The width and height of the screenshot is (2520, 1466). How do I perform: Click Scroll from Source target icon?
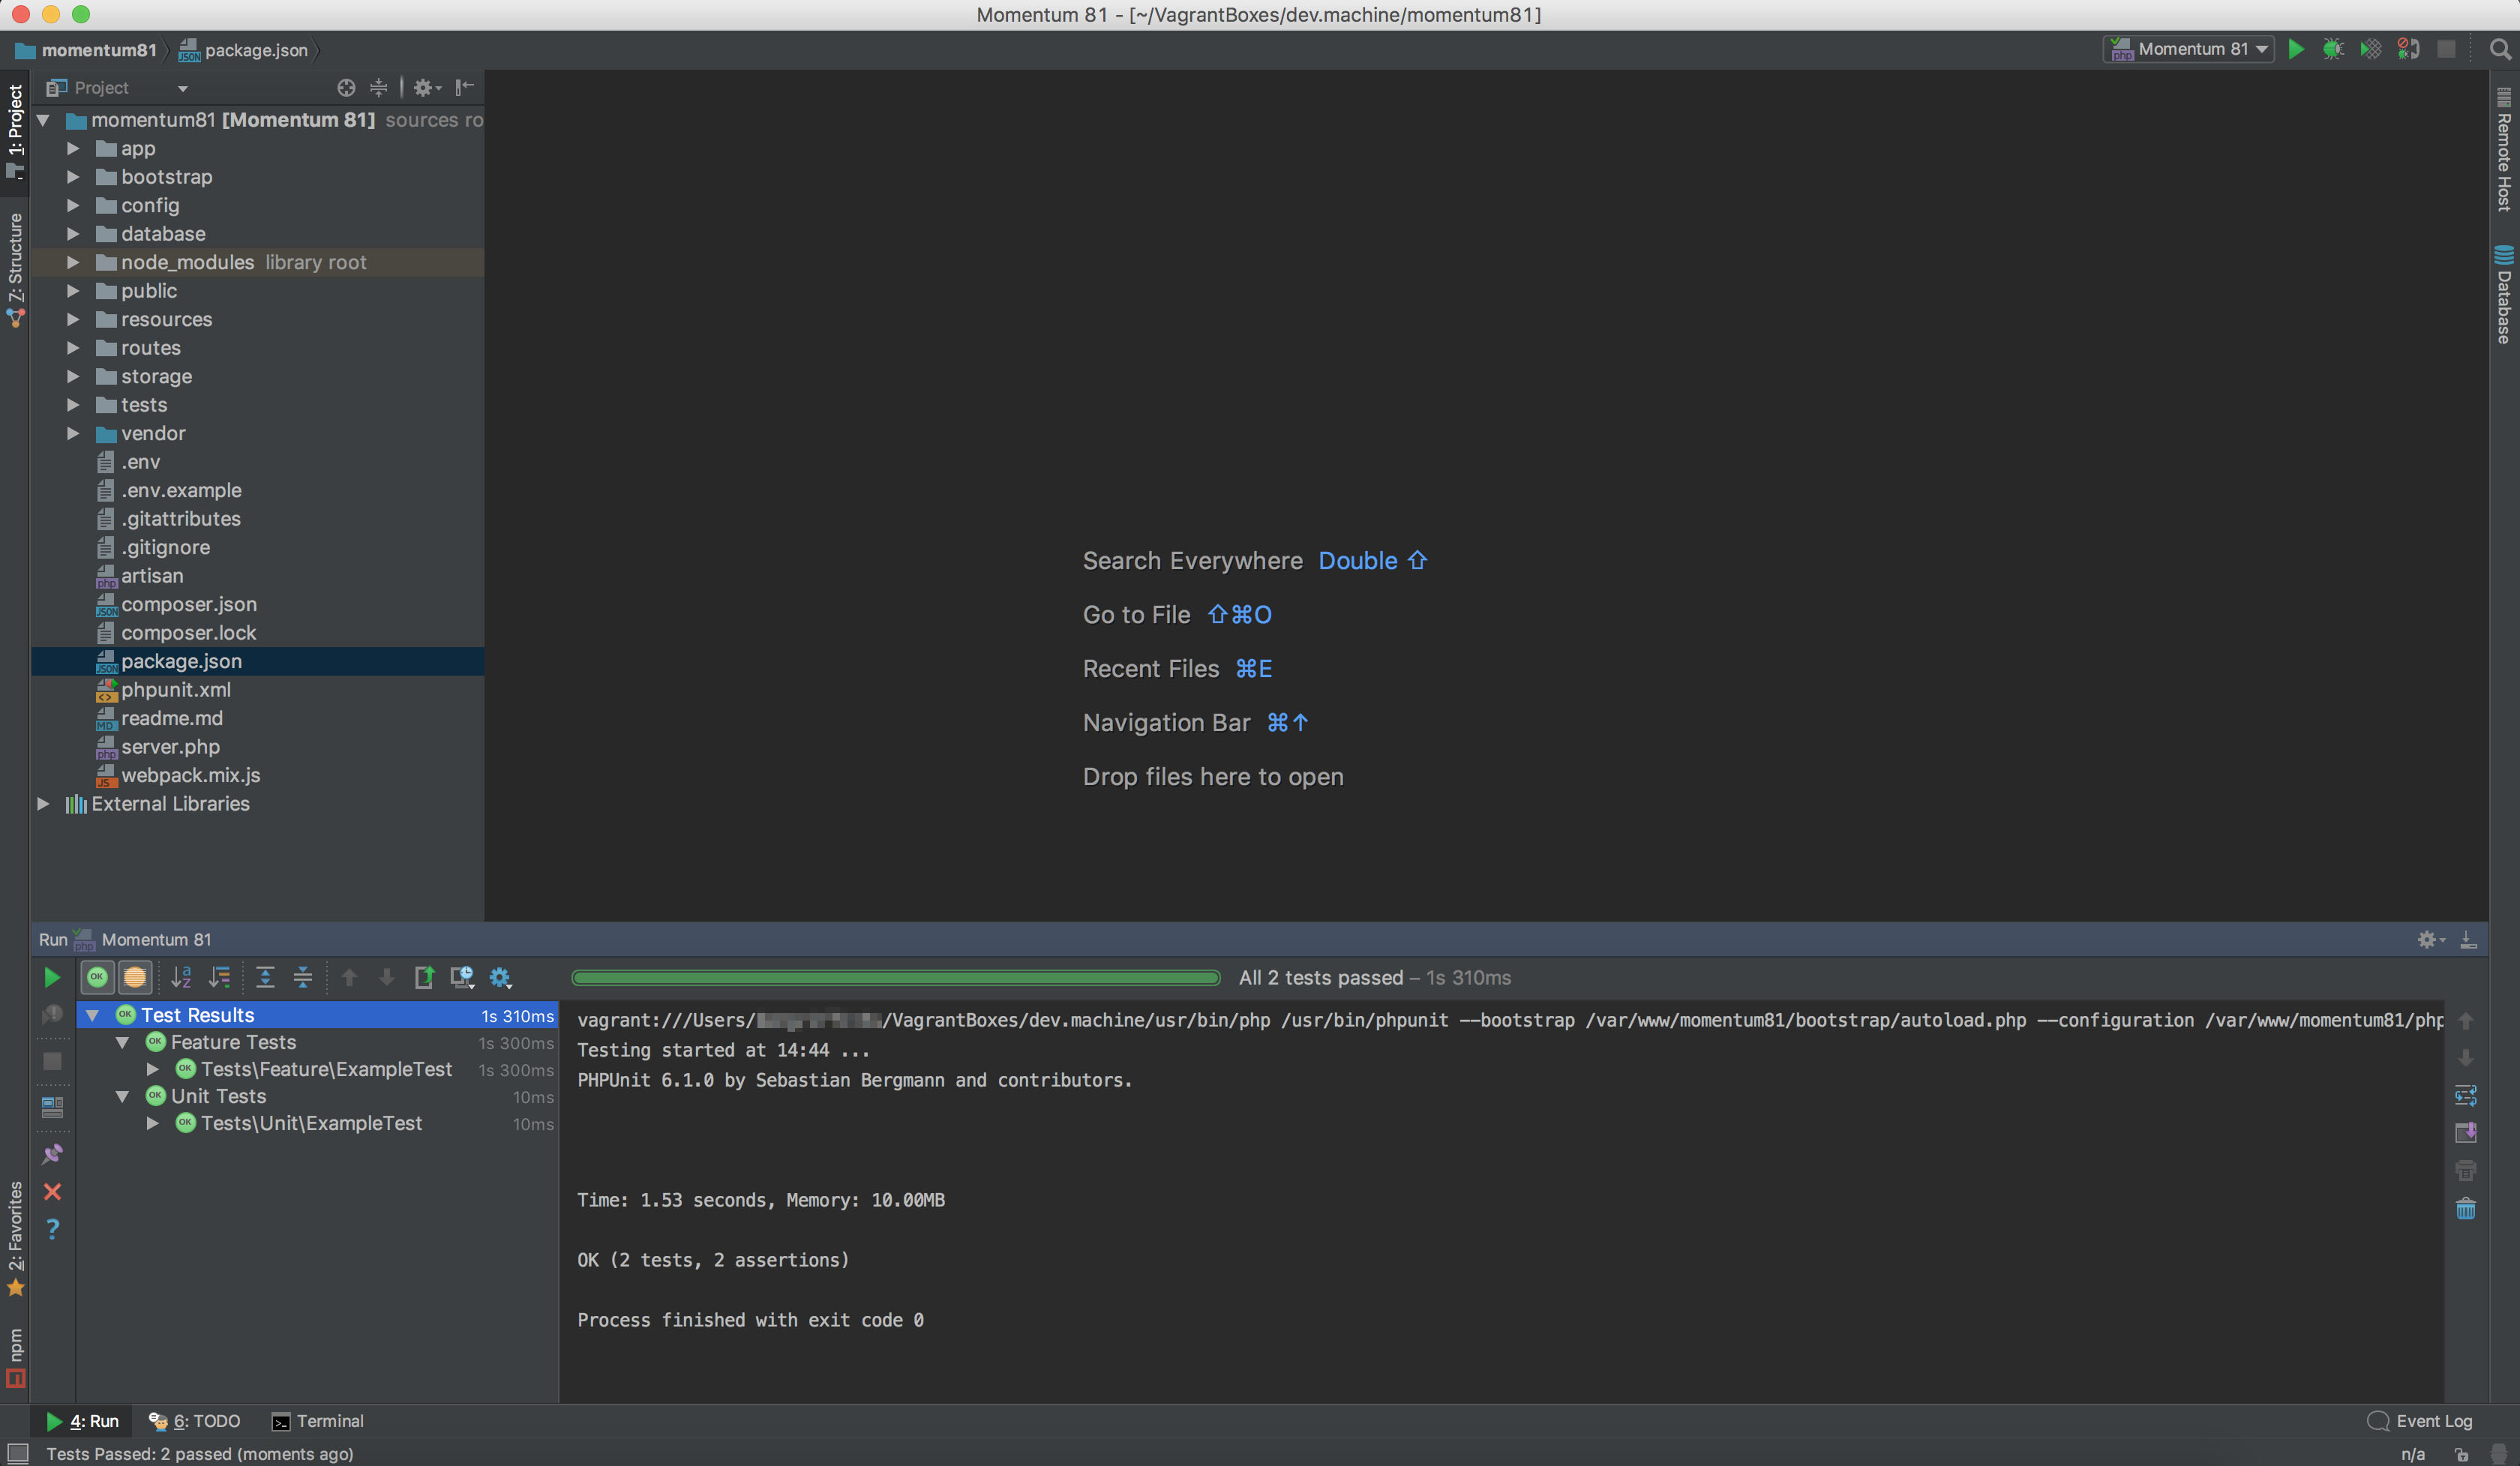346,88
